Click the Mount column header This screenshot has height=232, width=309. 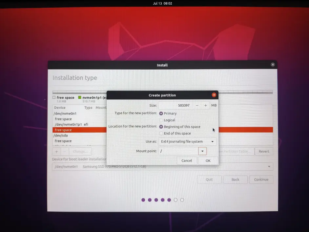coord(101,108)
